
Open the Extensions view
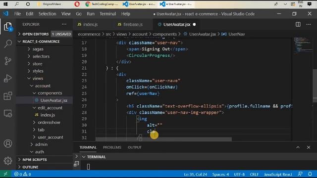click(8, 96)
